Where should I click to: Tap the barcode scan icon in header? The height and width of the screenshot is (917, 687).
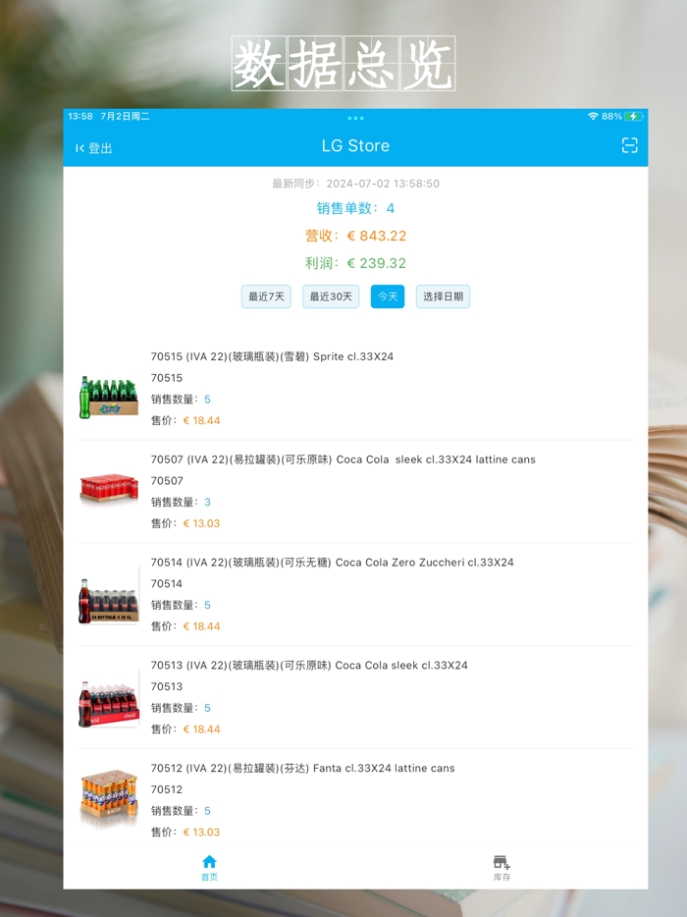[629, 145]
